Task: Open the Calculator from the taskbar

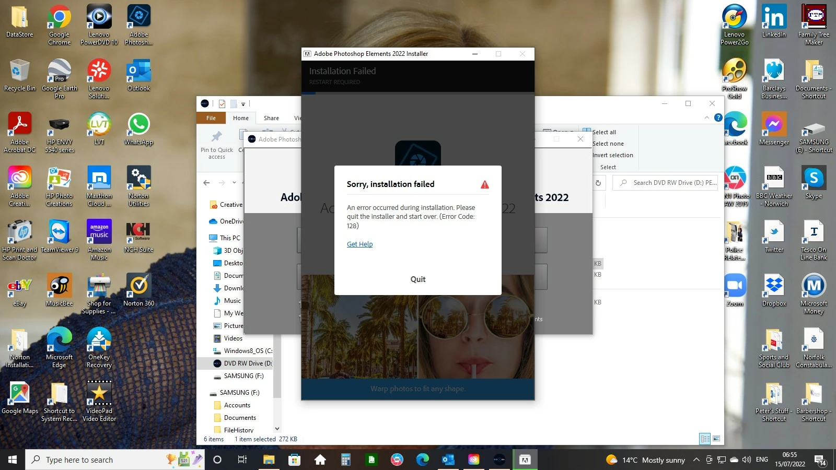Action: [345, 460]
